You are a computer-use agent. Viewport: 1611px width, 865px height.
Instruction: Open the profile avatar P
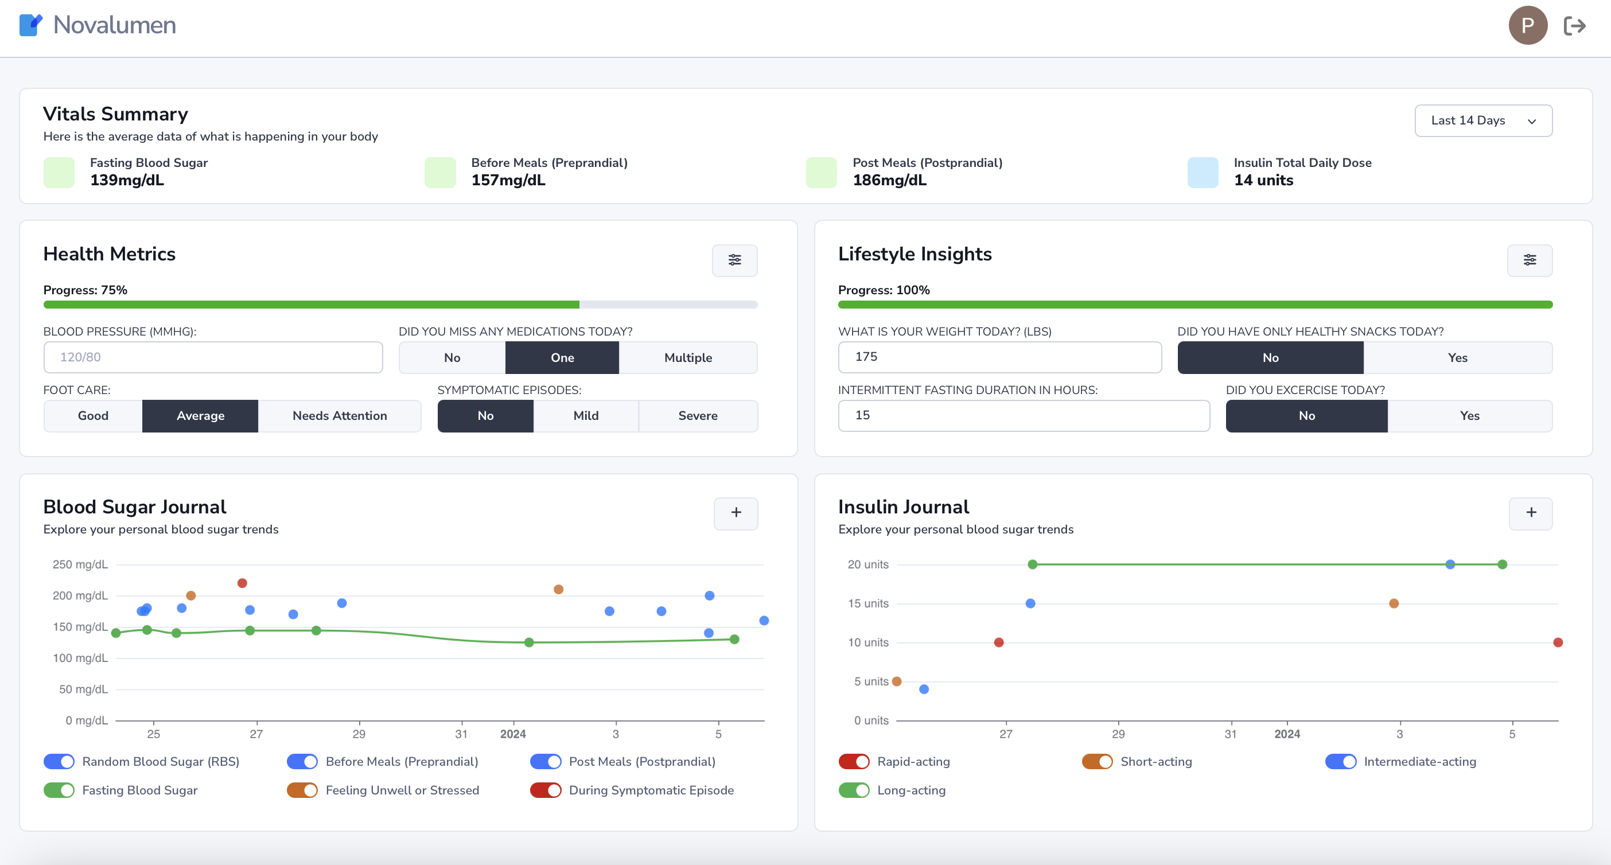tap(1527, 26)
